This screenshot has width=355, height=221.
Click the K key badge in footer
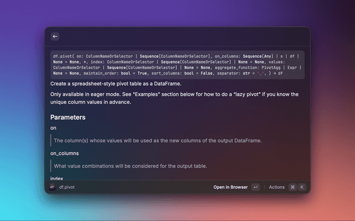(x=302, y=187)
